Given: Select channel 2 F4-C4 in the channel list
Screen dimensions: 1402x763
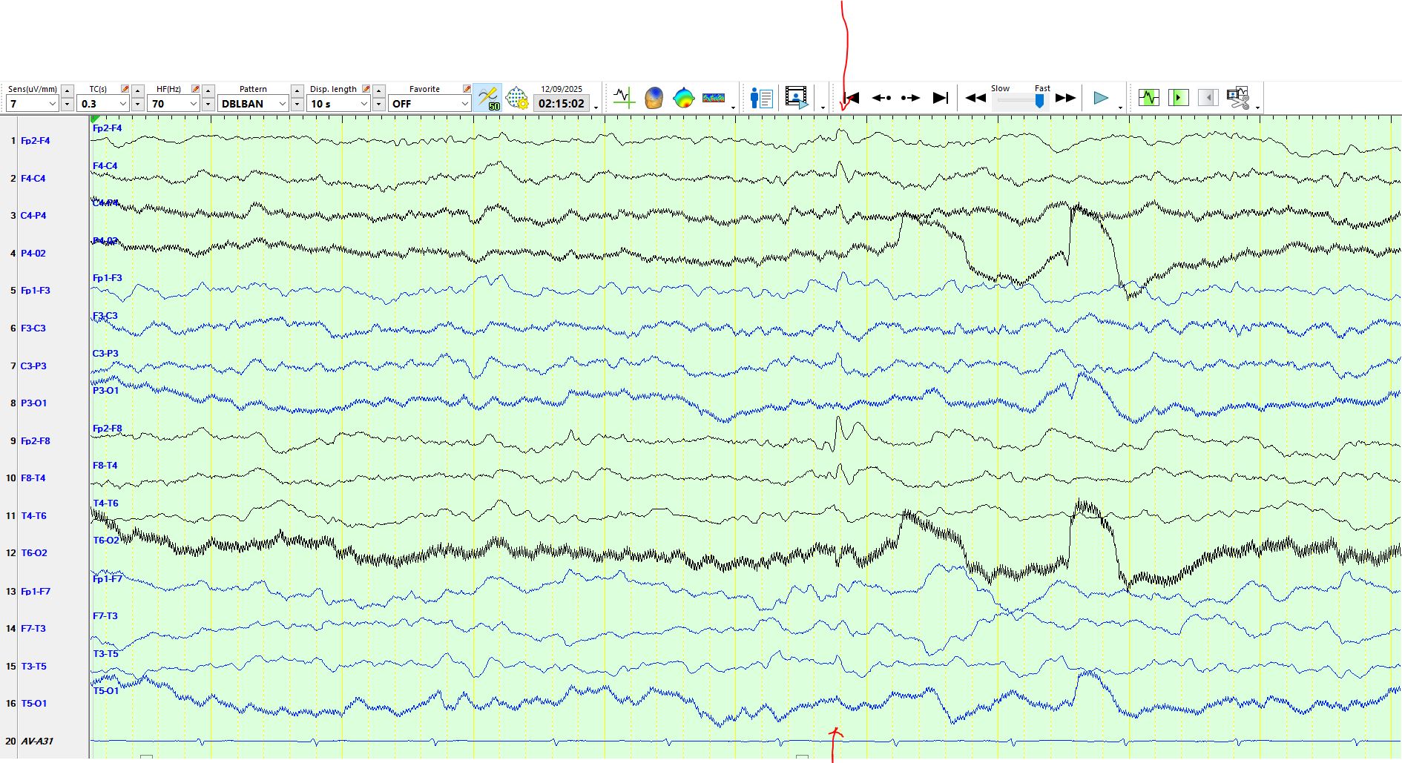Looking at the screenshot, I should click(x=33, y=179).
